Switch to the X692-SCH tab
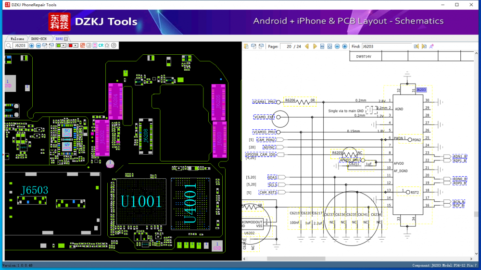The height and width of the screenshot is (270, 481). click(38, 38)
